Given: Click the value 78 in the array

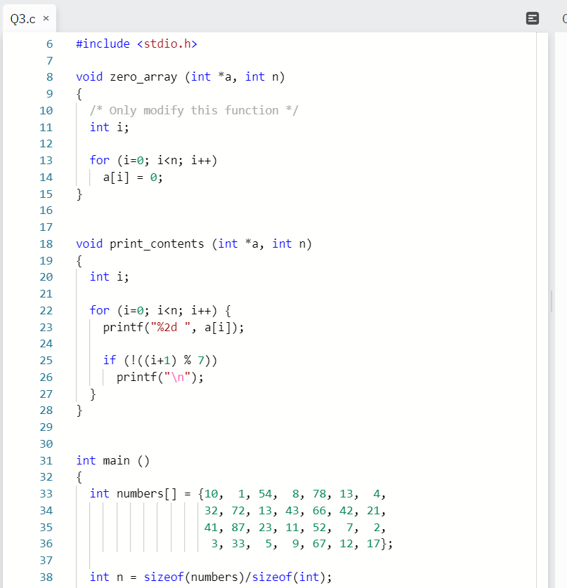Looking at the screenshot, I should 319,493.
